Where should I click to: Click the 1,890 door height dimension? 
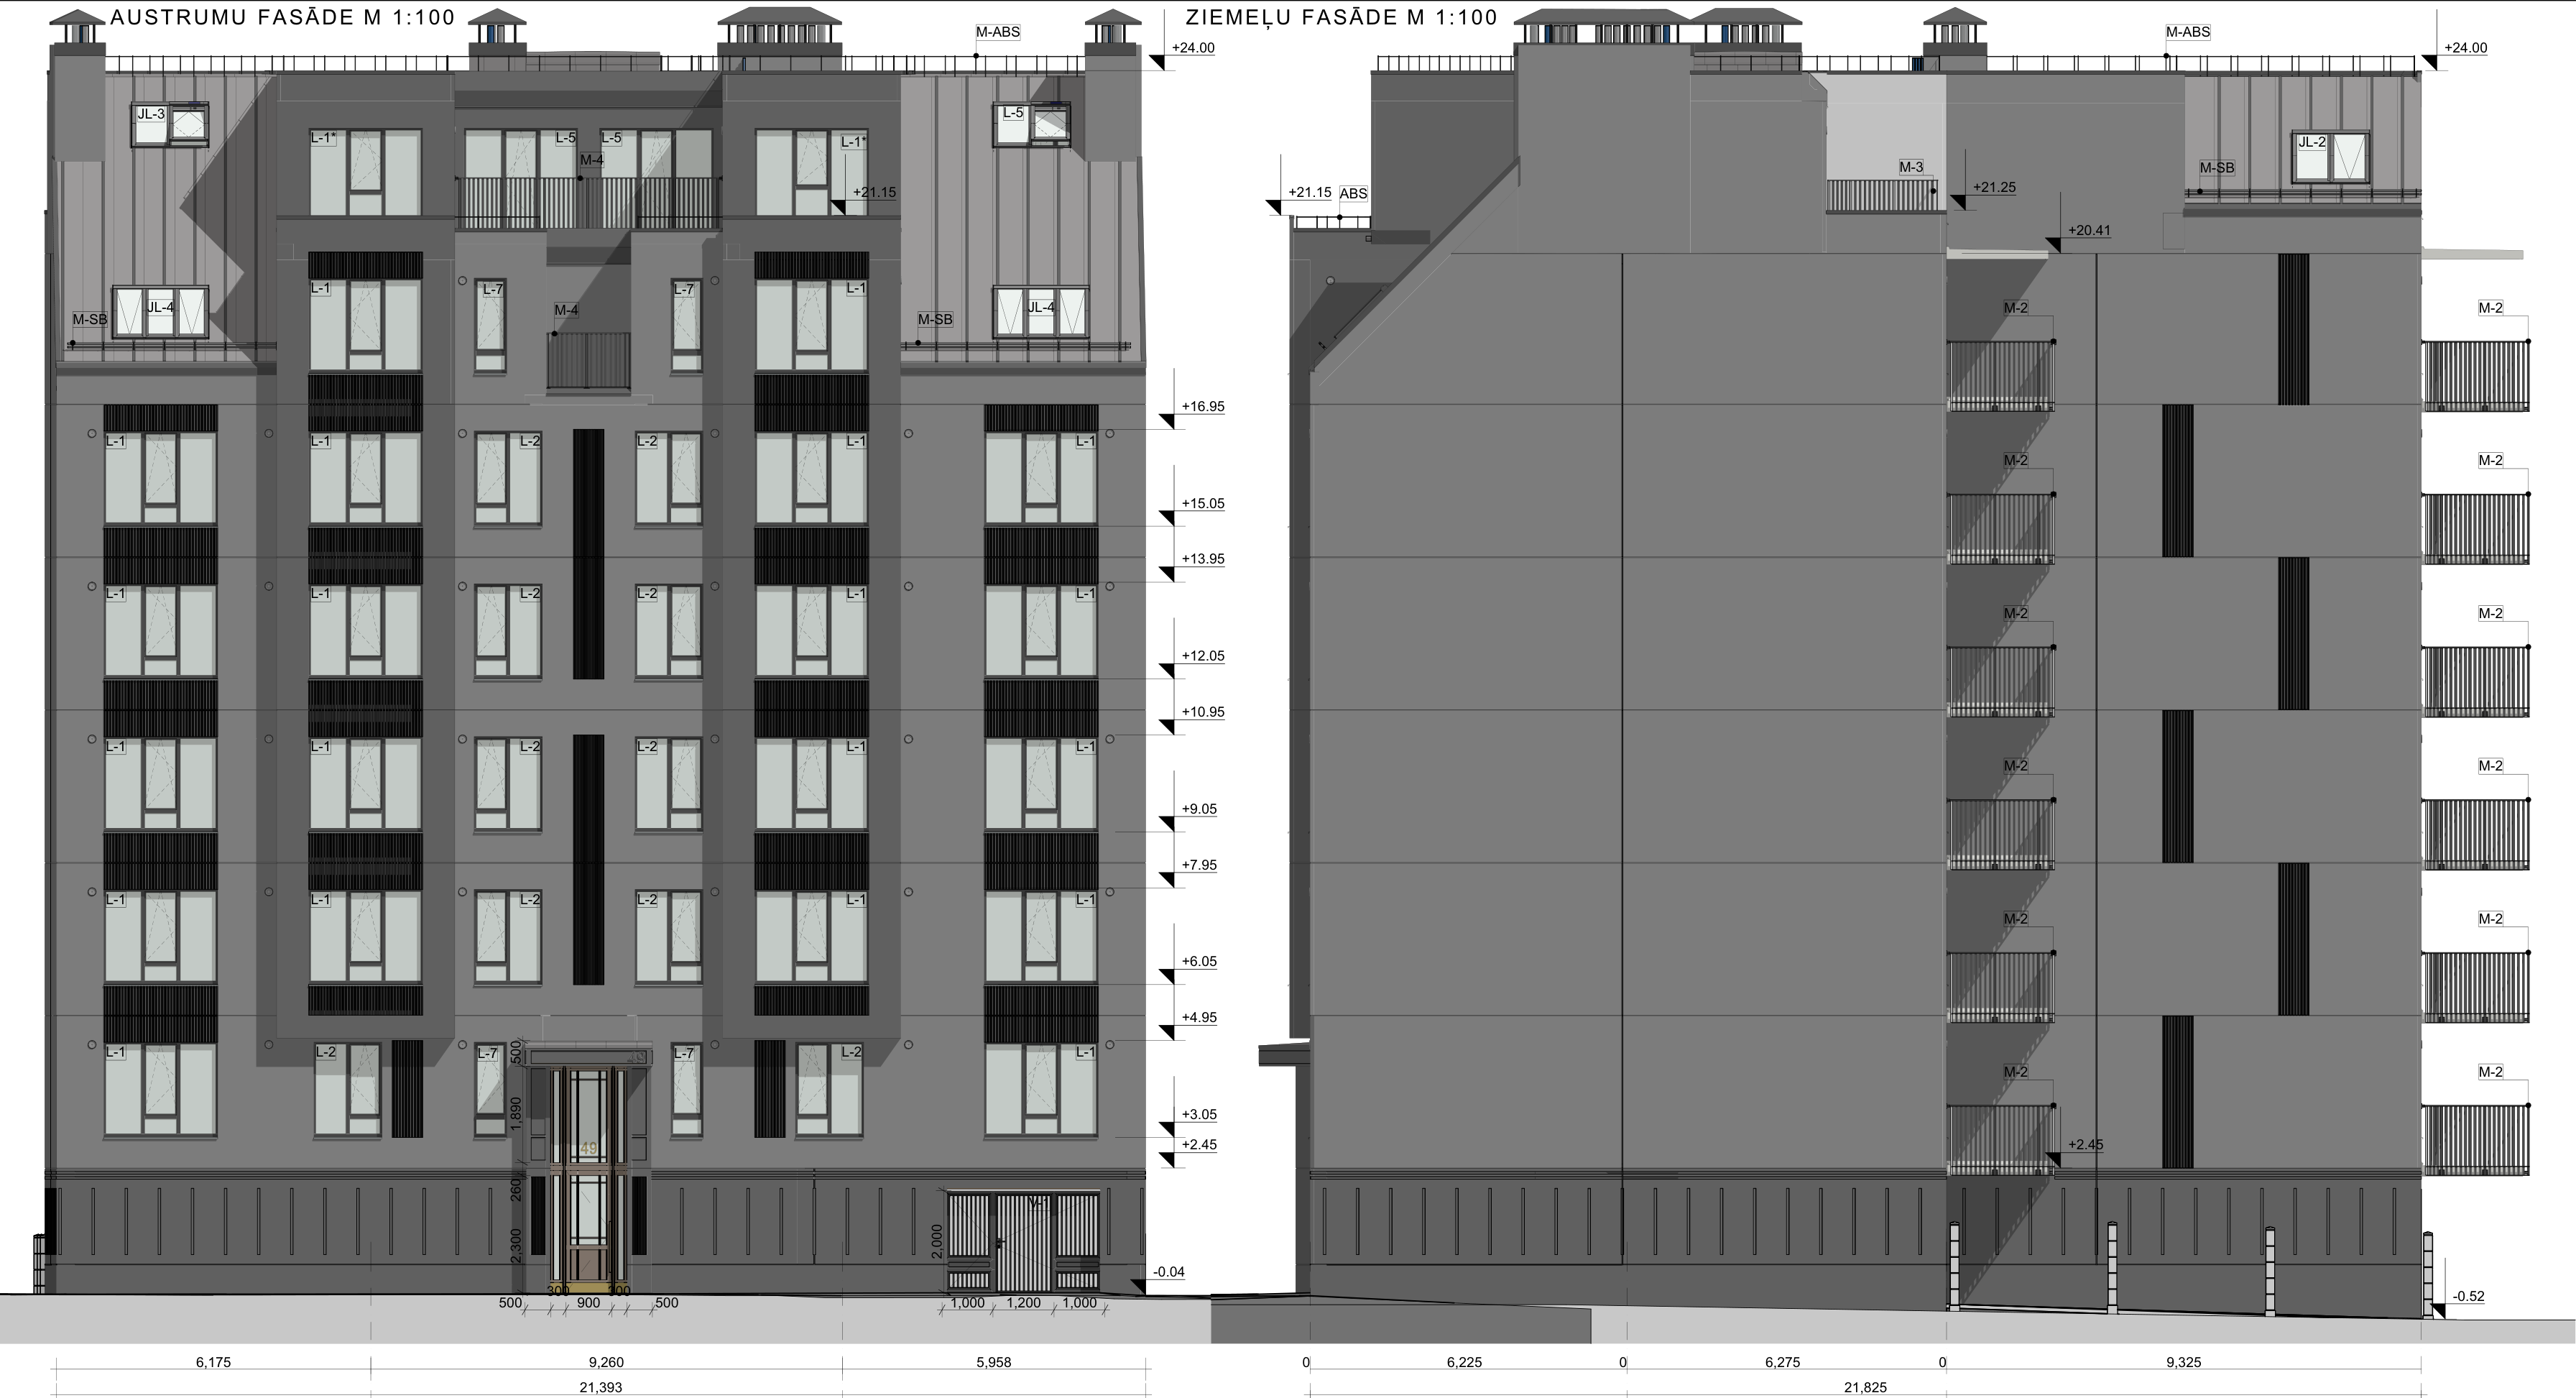pos(516,1114)
